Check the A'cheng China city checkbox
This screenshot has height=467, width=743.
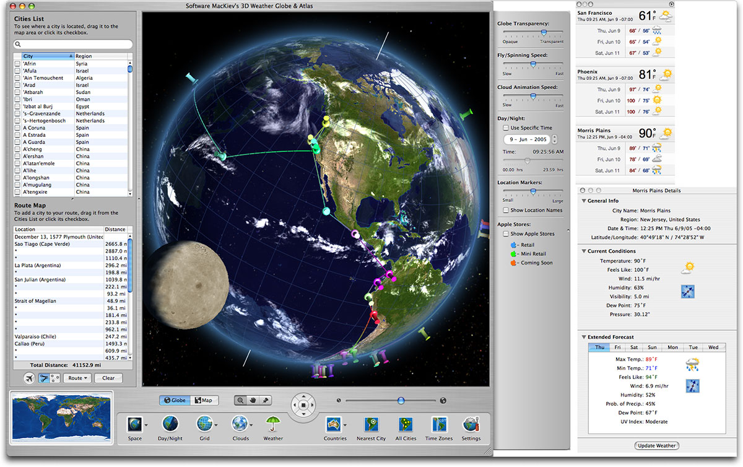(17, 149)
